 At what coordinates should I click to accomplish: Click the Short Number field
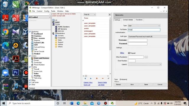(x=132, y=61)
